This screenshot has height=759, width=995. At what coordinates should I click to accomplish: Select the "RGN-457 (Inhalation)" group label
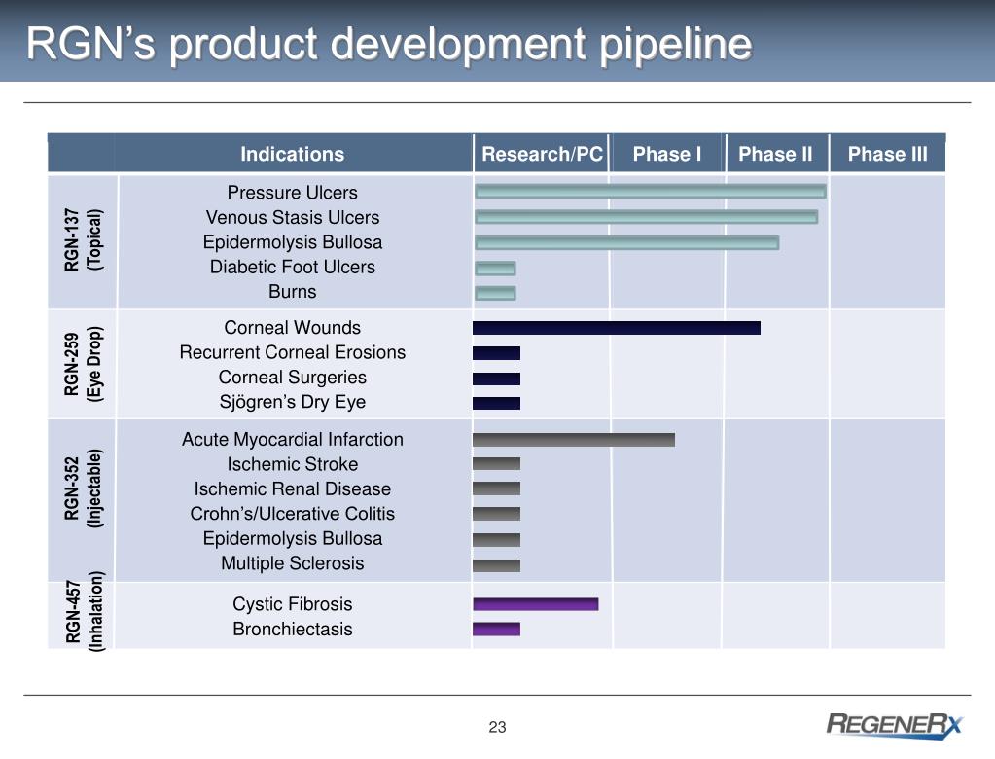[x=83, y=612]
